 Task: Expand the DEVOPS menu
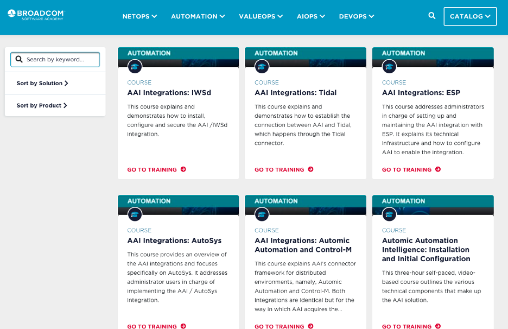357,16
